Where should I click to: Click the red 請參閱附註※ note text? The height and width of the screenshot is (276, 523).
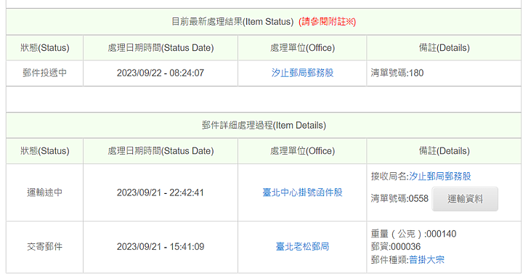tap(327, 22)
